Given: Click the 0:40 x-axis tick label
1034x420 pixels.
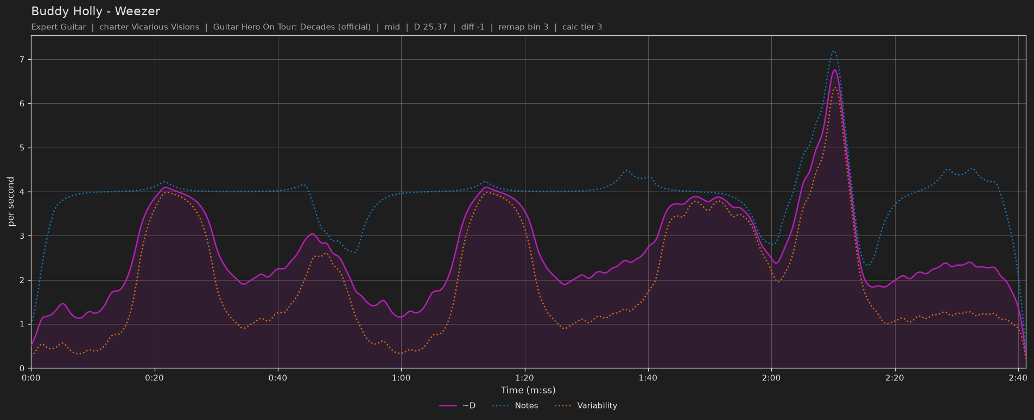Looking at the screenshot, I should coord(278,378).
